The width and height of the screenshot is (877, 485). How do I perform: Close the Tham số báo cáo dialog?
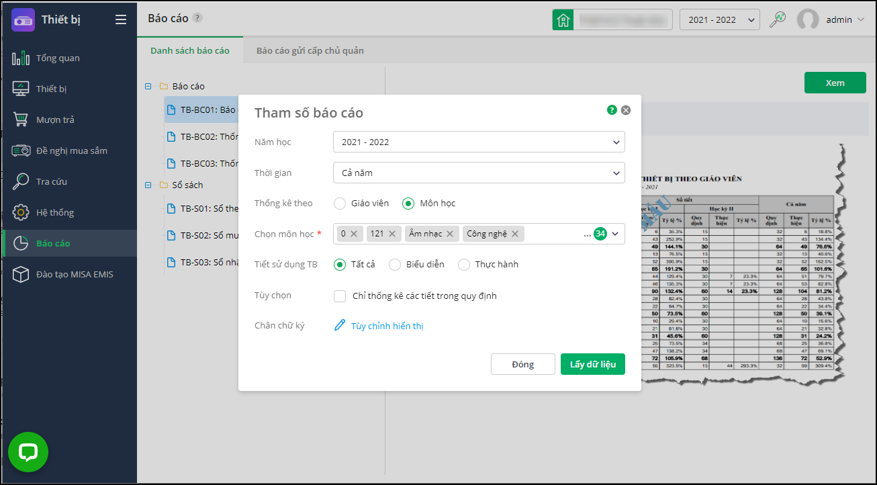[626, 110]
